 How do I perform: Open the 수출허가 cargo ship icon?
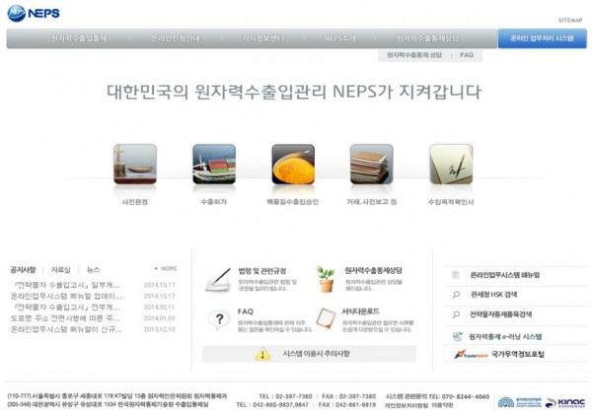click(214, 165)
